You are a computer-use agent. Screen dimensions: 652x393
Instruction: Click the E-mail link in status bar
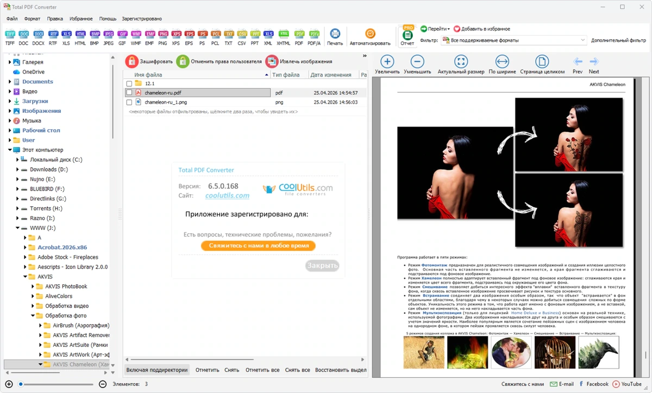562,384
